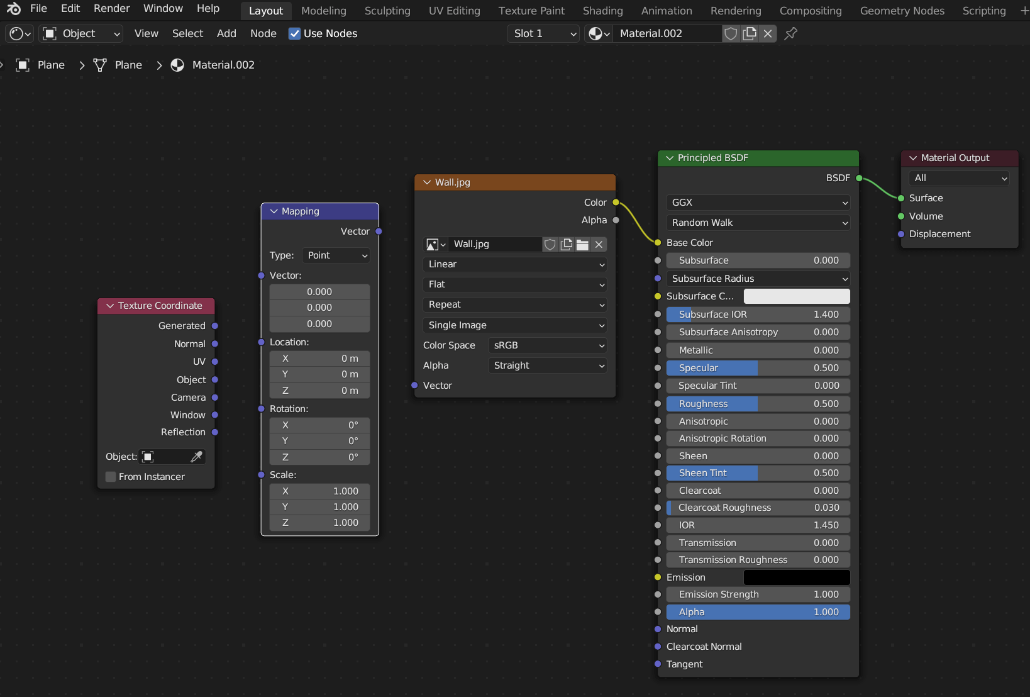Click the Material.002 sphere icon in breadcrumb
The height and width of the screenshot is (697, 1030).
point(178,65)
